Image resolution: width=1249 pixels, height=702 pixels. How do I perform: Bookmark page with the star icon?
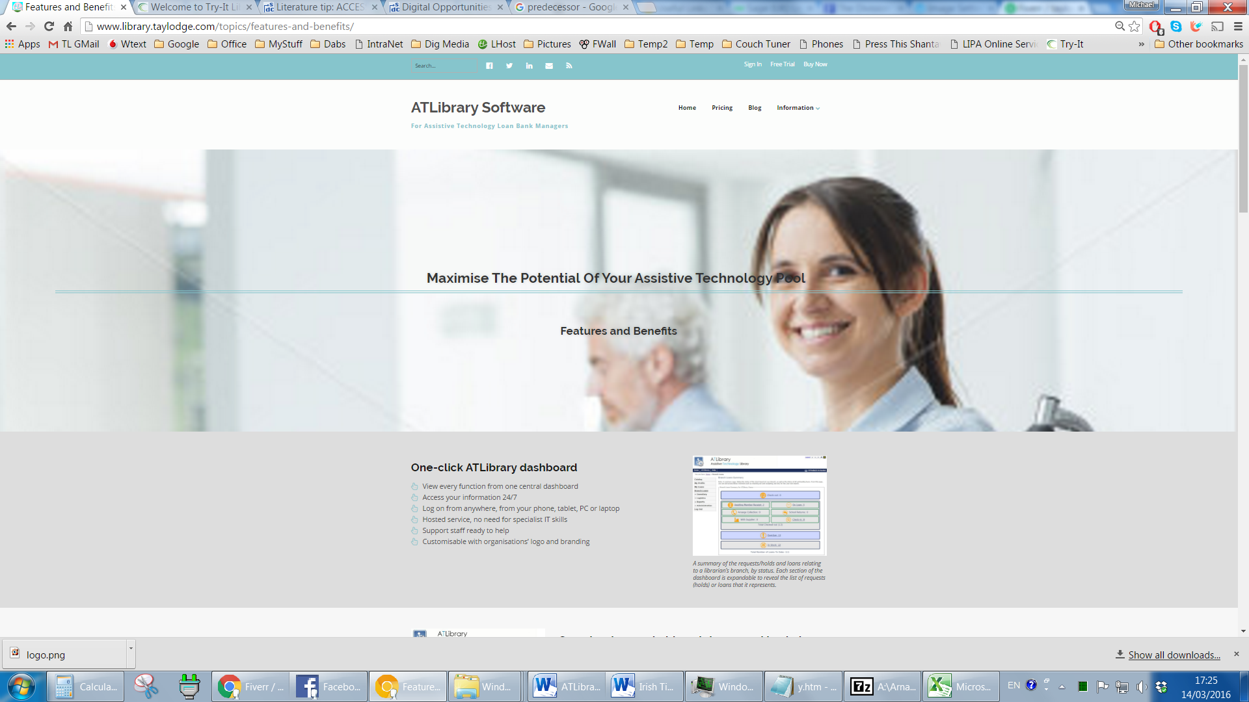tap(1135, 27)
